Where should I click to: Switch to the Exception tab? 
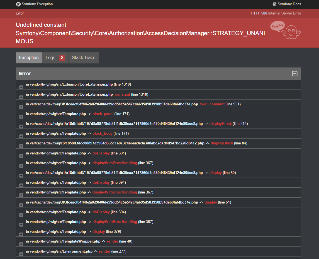29,58
